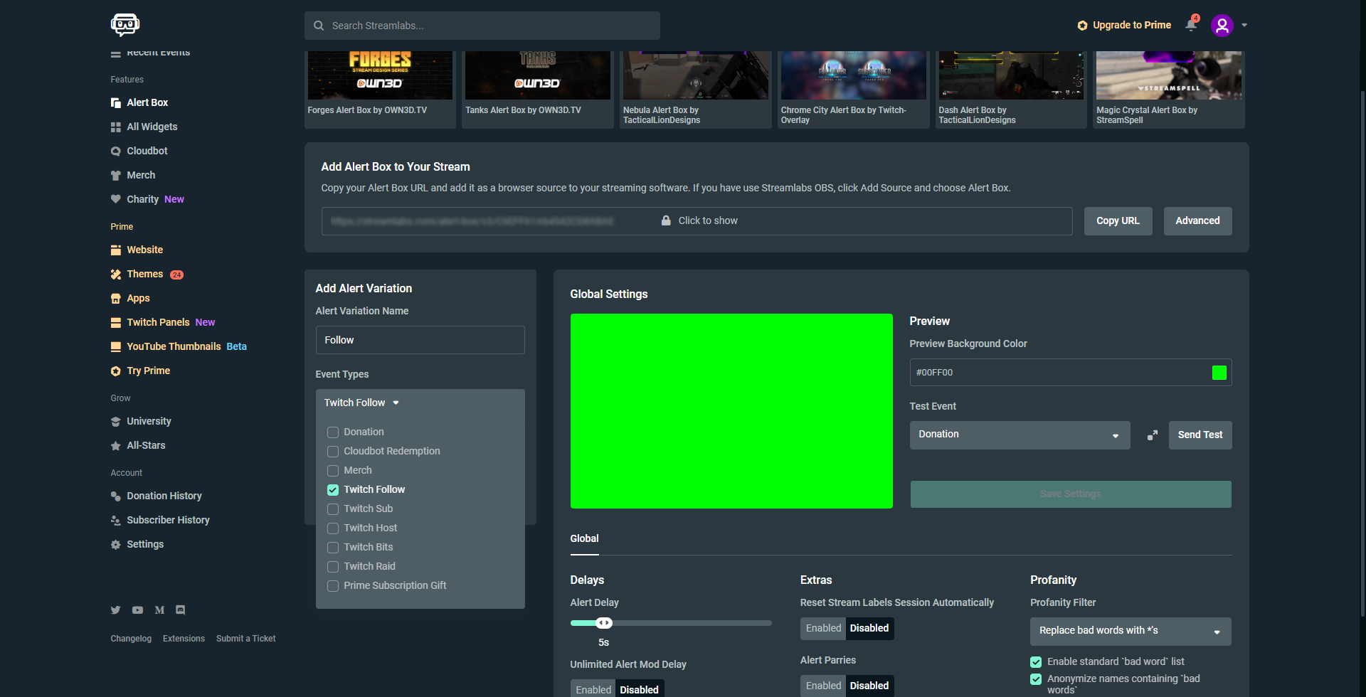Click the Charity heart icon

click(116, 200)
